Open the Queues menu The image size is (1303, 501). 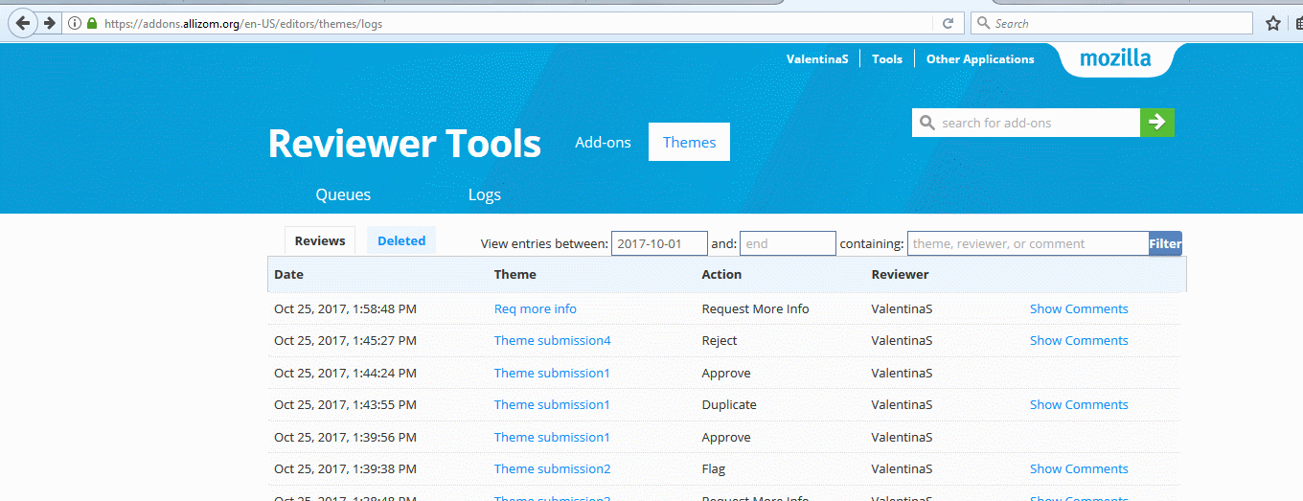pos(343,194)
